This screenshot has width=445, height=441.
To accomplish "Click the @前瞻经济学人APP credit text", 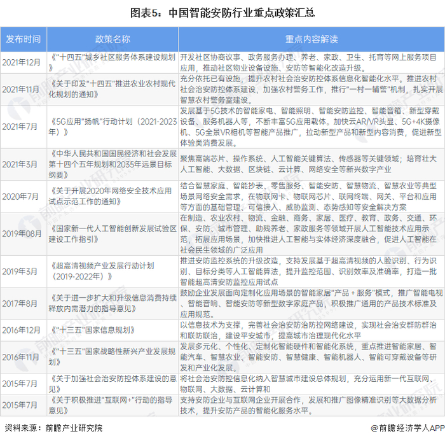I will point(407,428).
